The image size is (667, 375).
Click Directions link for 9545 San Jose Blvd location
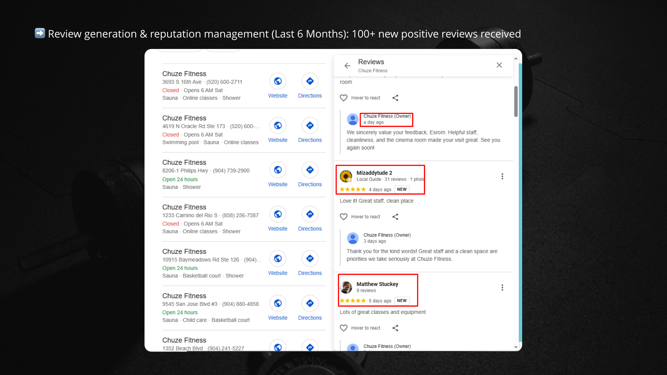[310, 318]
